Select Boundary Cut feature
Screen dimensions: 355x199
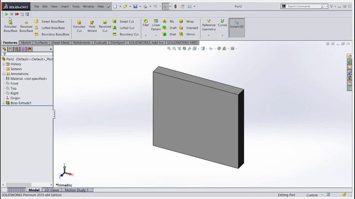click(126, 34)
